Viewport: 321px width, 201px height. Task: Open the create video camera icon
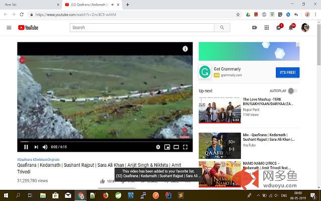pos(254,28)
